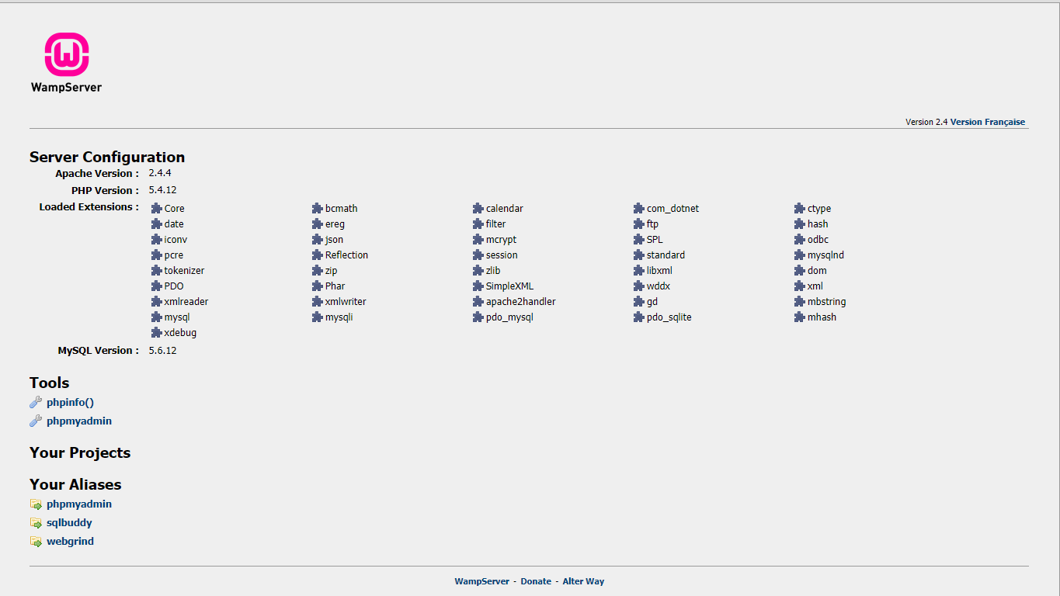The height and width of the screenshot is (596, 1060).
Task: Click the PHP version value 5.4.12
Action: (163, 190)
